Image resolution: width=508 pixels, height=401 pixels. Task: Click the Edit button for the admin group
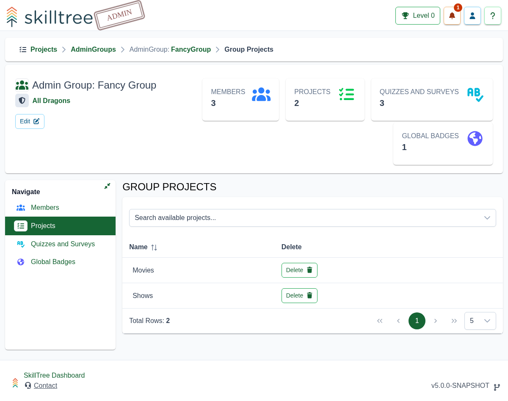point(30,121)
